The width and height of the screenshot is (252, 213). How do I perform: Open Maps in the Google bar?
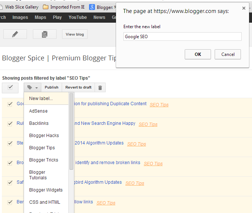point(40,17)
